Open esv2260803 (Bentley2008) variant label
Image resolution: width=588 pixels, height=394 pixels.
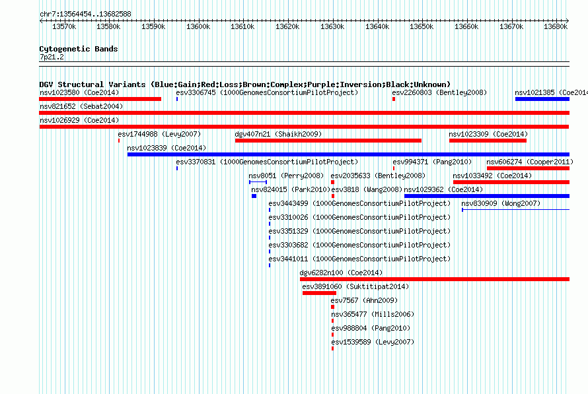coord(439,92)
